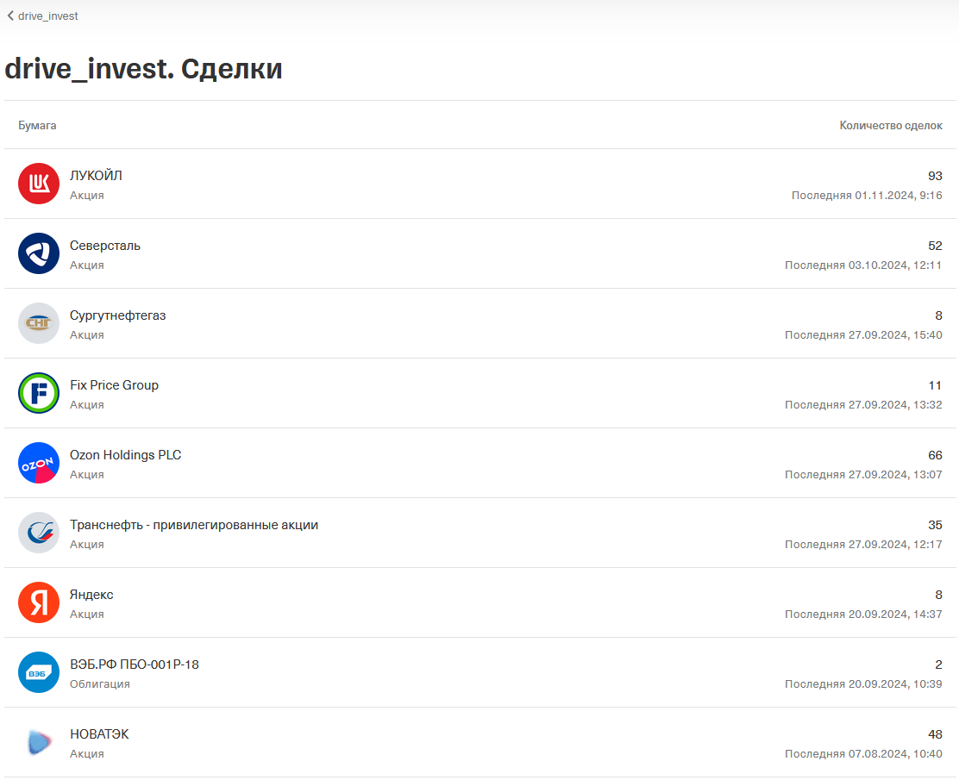Open Транснефть привилегированные акции entry

(x=194, y=525)
